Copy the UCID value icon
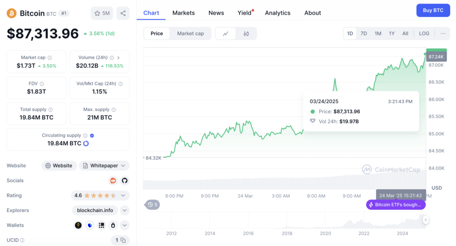The width and height of the screenshot is (456, 246). click(x=123, y=240)
